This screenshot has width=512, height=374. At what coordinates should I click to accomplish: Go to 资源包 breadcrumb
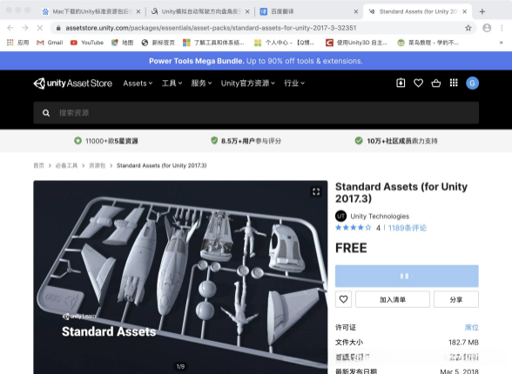pyautogui.click(x=97, y=165)
